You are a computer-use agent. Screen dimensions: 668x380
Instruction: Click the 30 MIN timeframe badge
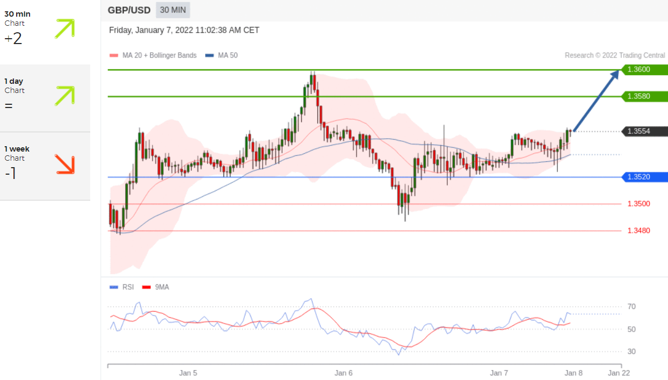pos(173,10)
